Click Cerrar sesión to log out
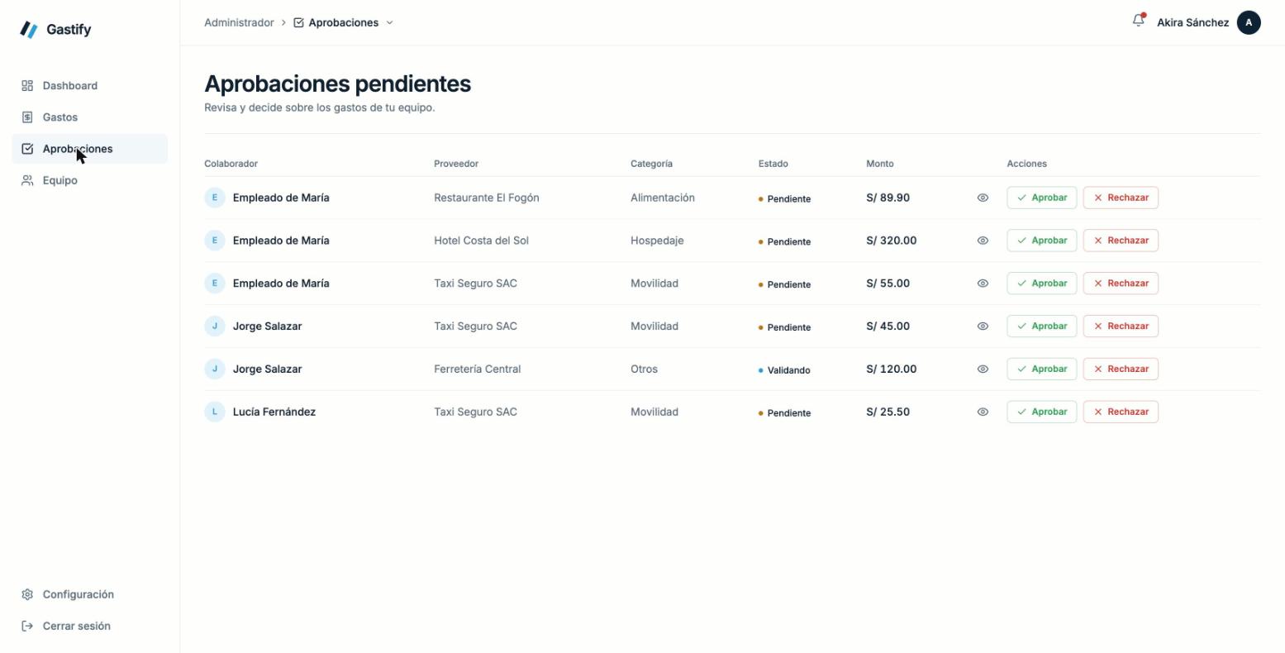 coord(90,626)
